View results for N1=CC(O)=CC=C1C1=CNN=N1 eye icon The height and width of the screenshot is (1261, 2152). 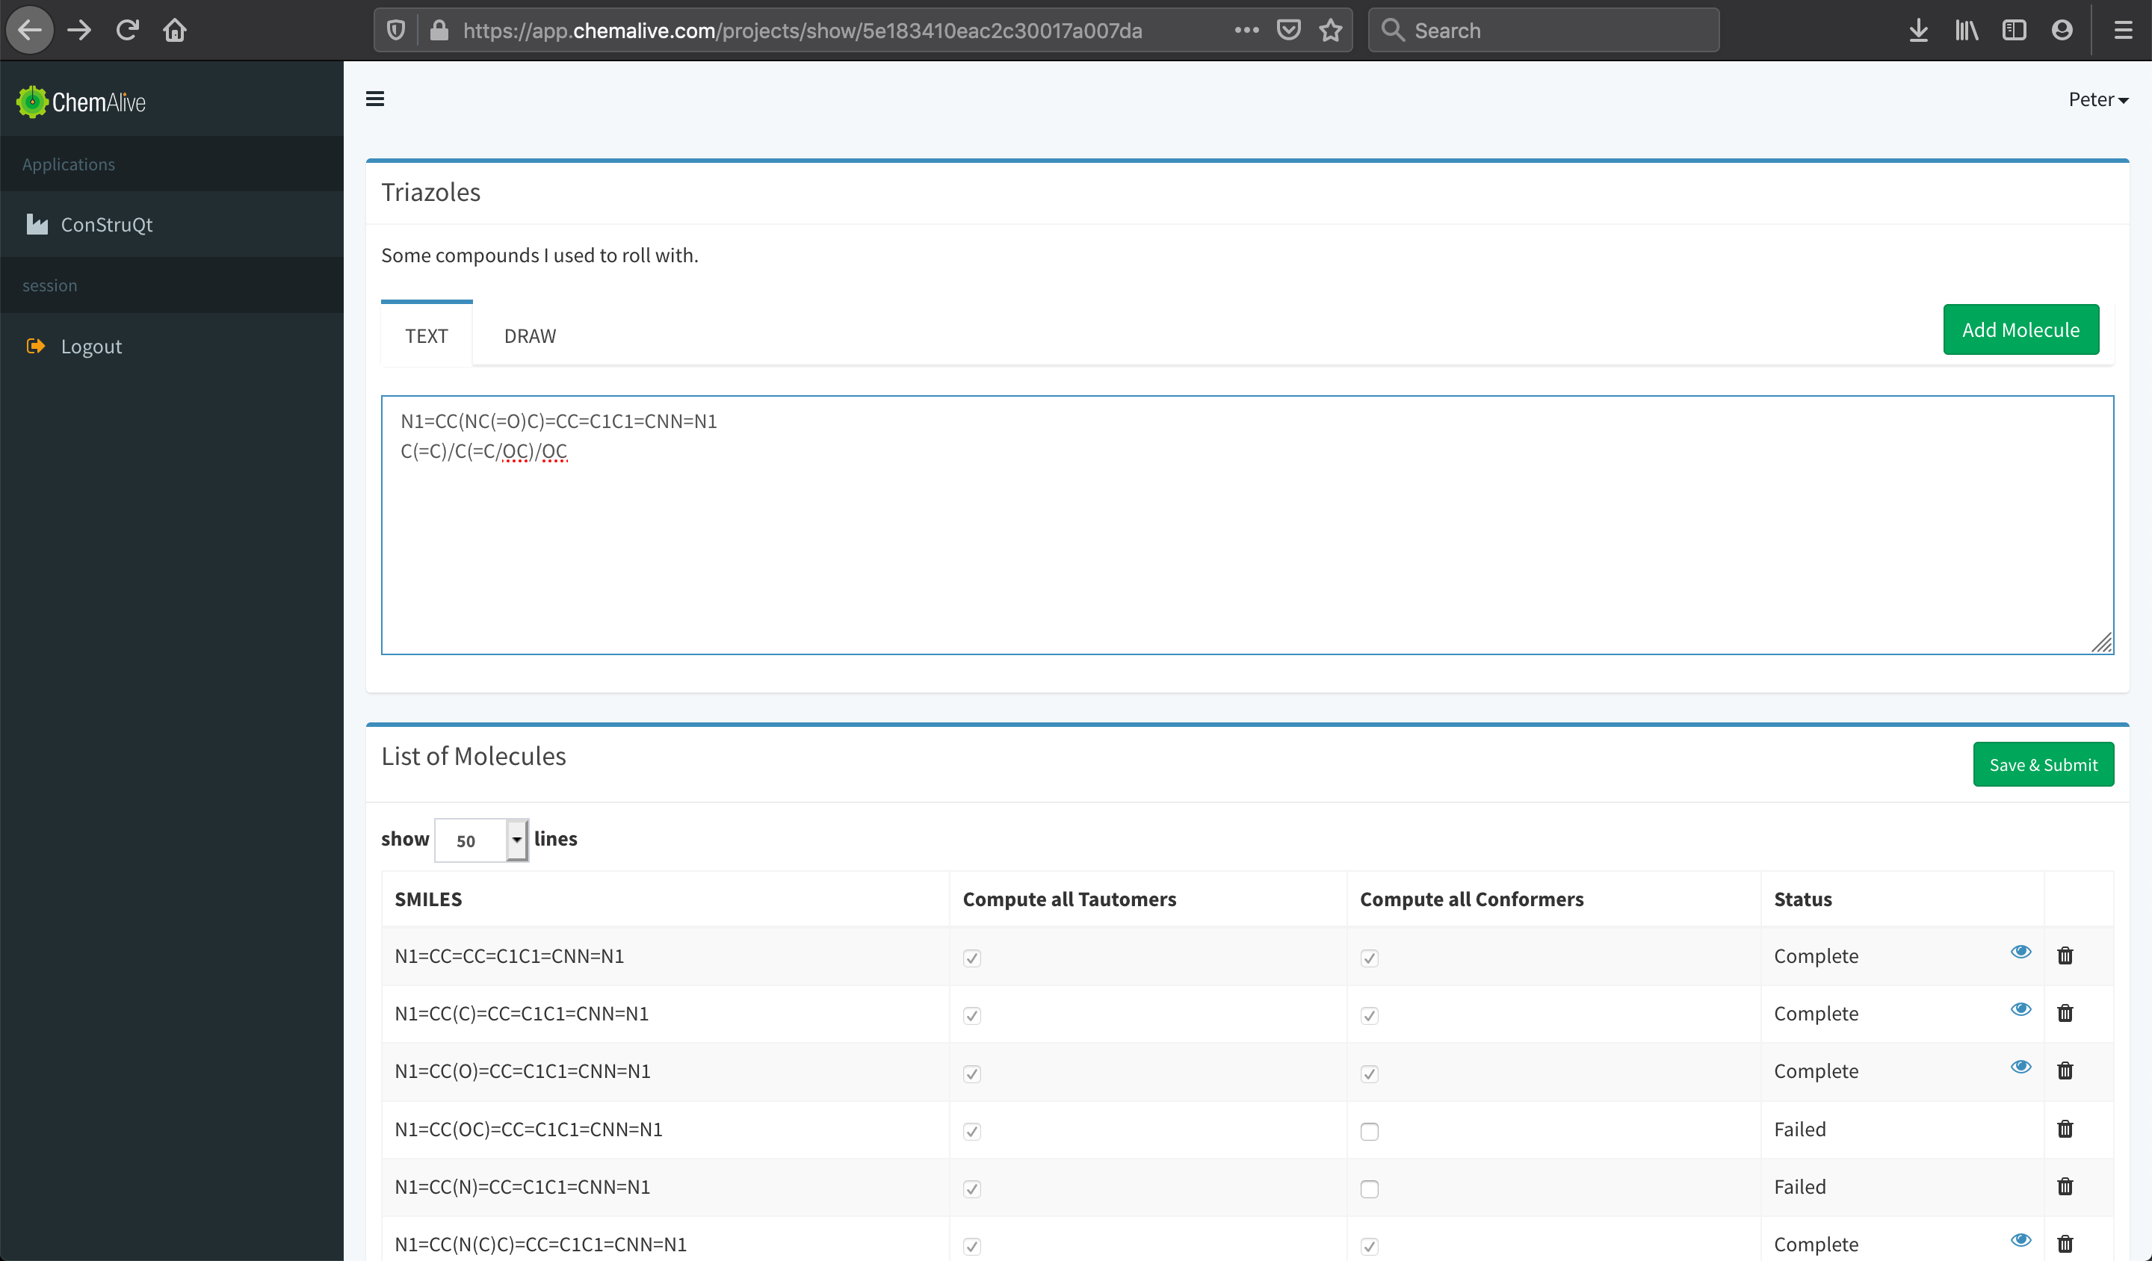(2020, 1066)
